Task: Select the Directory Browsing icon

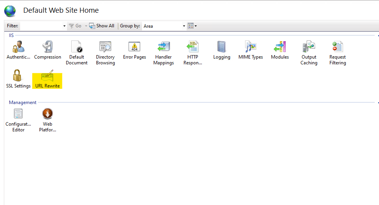Action: 105,47
